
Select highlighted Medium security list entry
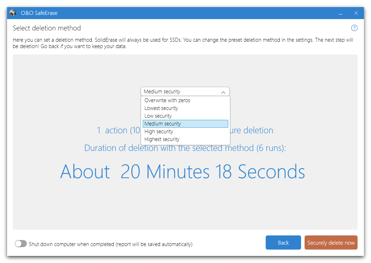[185, 124]
